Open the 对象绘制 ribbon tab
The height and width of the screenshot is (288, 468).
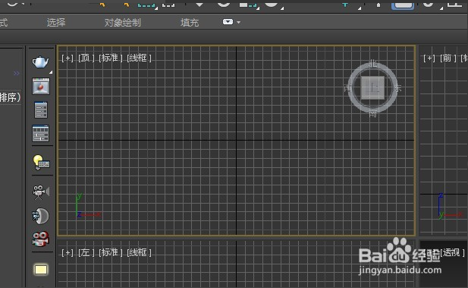123,22
